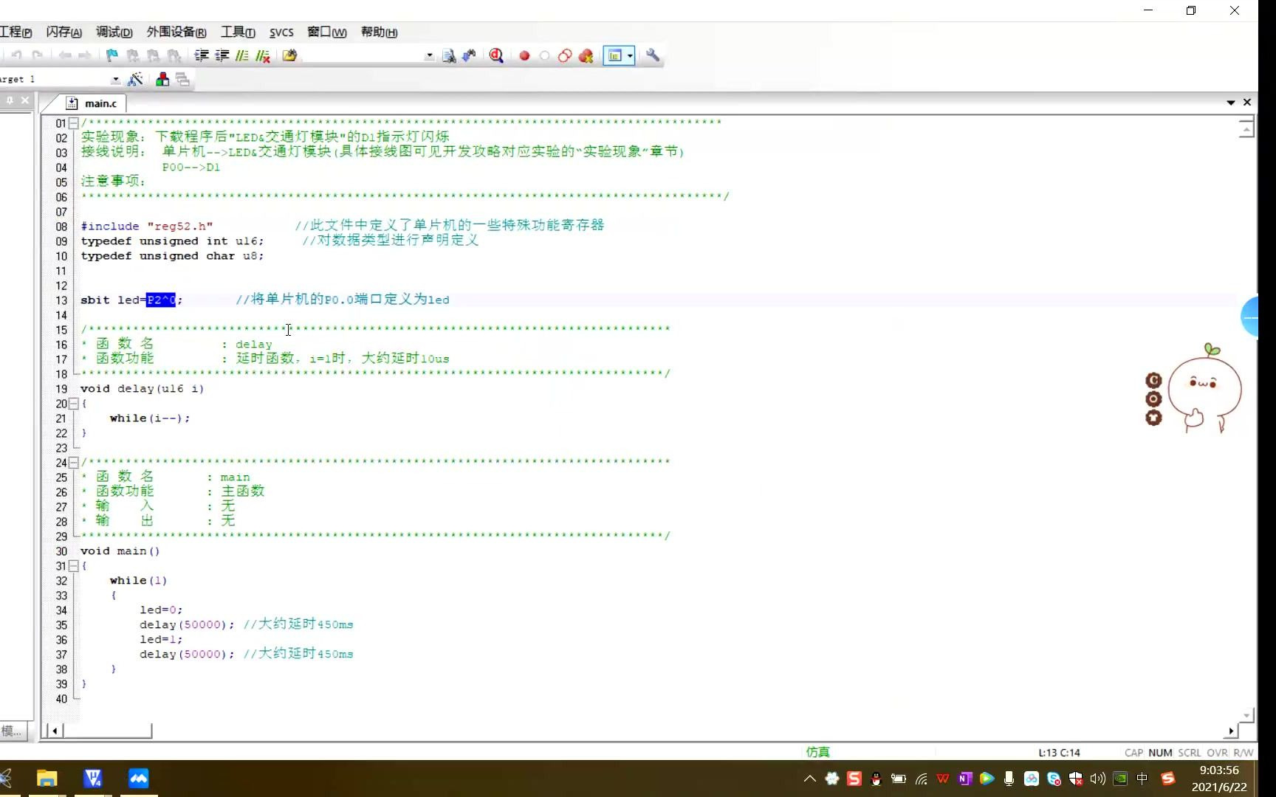
Task: Open the Configuration wrench icon
Action: pos(653,55)
